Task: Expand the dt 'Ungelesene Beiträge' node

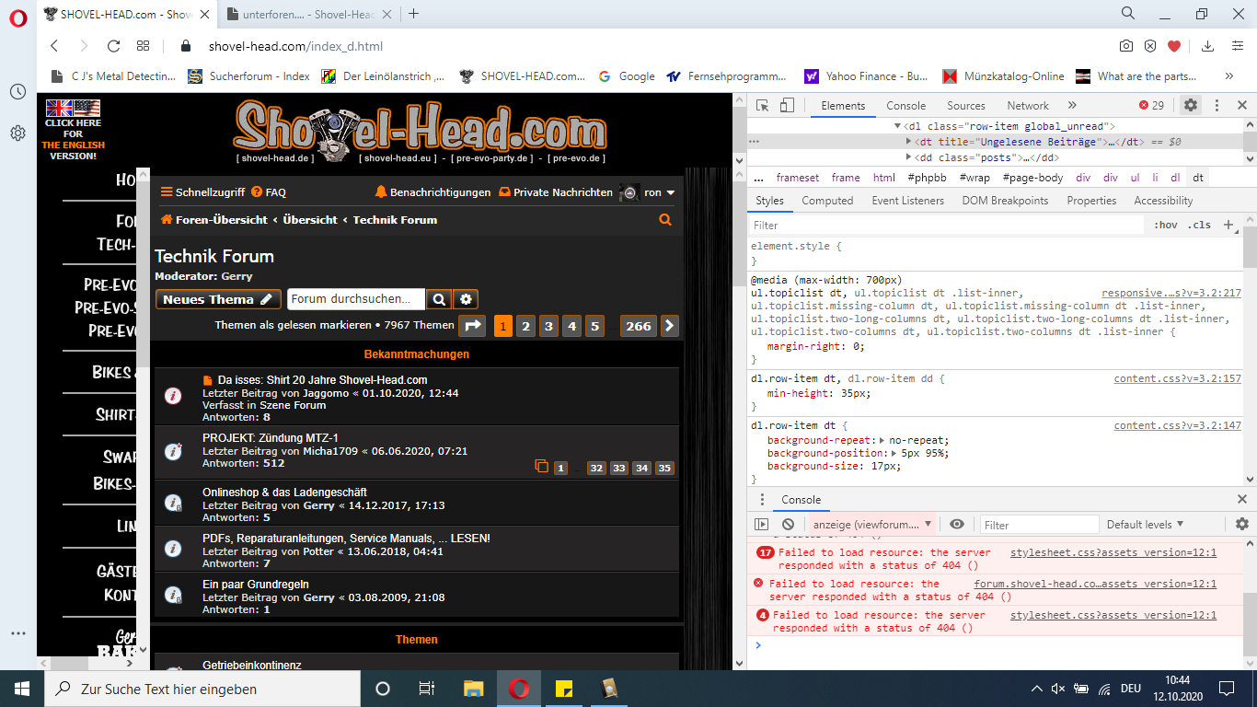Action: pos(909,142)
